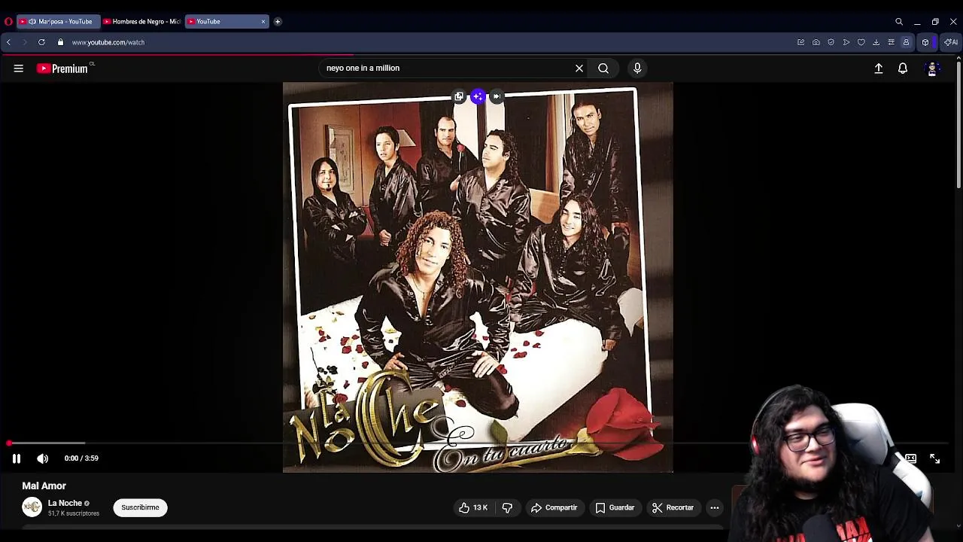
Task: Pause the playing video
Action: (17, 458)
